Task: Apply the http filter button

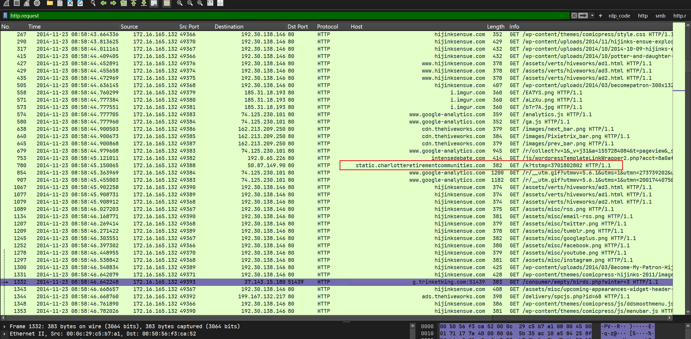Action: pyautogui.click(x=643, y=16)
